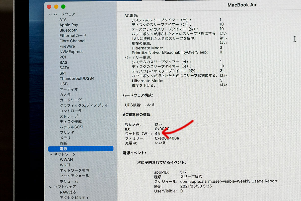Open グラフィックス/ディスプレイ in the sidebar

(x=84, y=106)
